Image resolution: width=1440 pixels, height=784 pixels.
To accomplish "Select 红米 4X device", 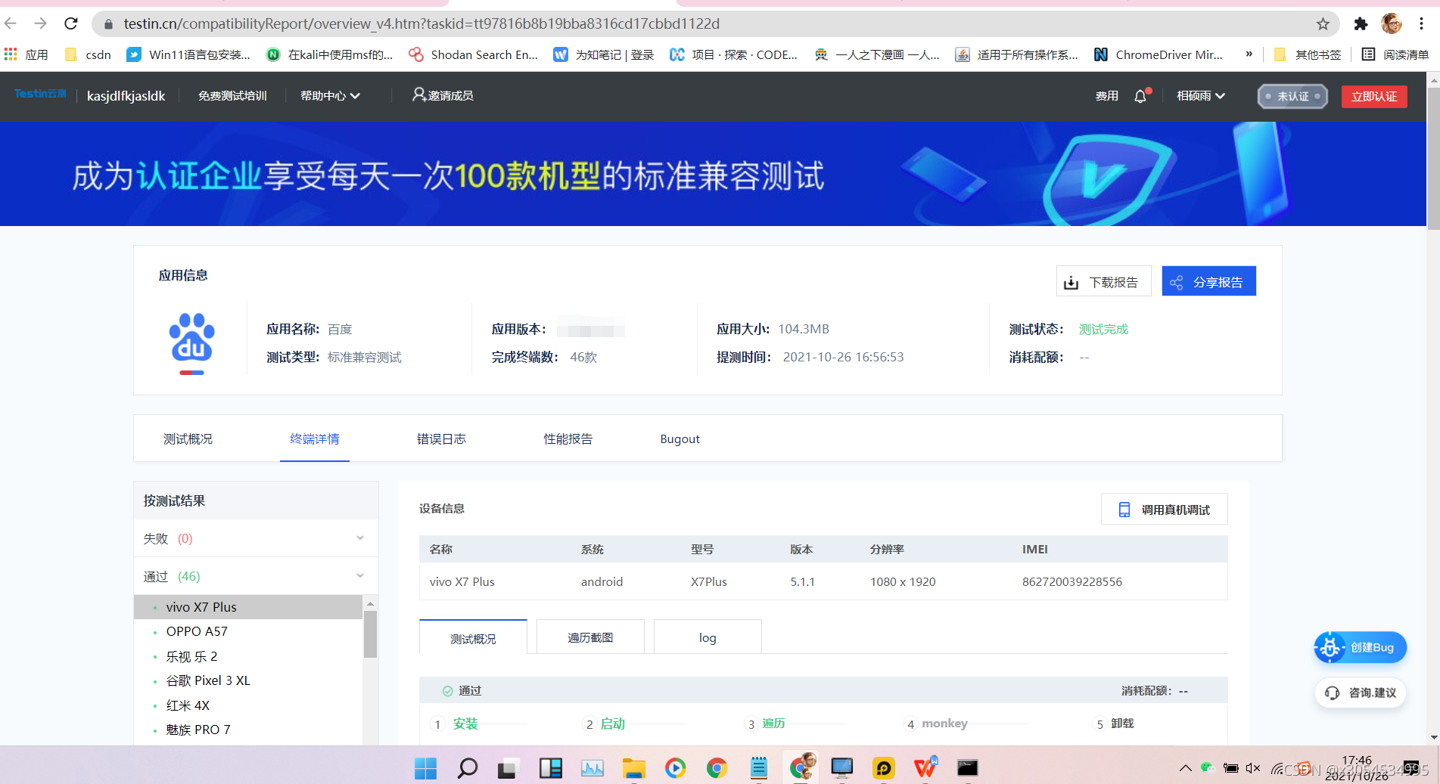I will click(248, 705).
